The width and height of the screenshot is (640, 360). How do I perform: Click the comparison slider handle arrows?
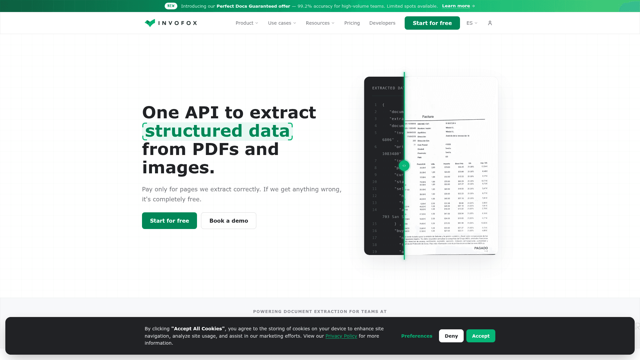404,166
